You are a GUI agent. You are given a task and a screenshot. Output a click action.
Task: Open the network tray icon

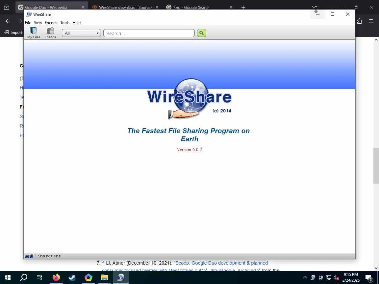328,277
